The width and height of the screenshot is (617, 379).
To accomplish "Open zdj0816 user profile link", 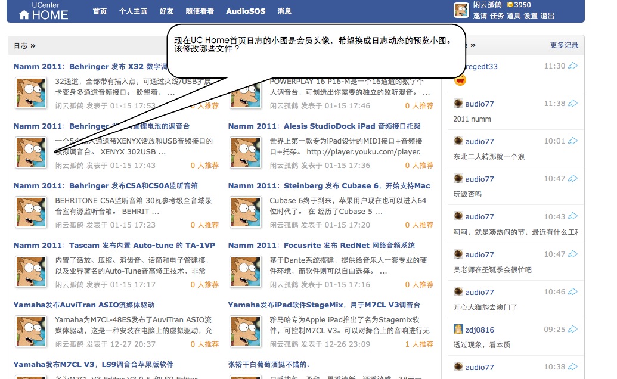I will pos(479,330).
